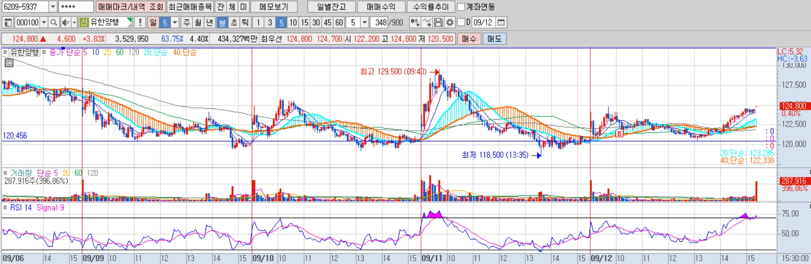Click the stock search magnifier icon

(x=54, y=22)
